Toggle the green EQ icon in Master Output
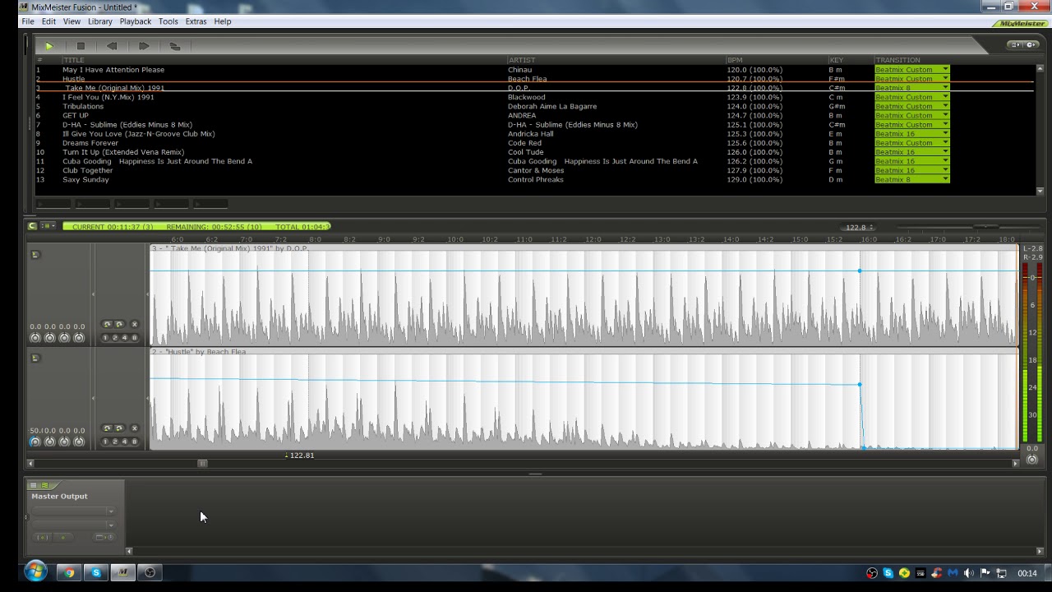 (x=44, y=485)
